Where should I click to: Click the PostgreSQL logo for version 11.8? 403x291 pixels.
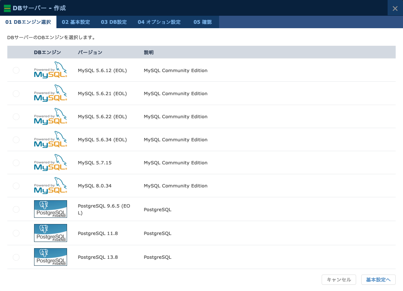[x=50, y=233]
